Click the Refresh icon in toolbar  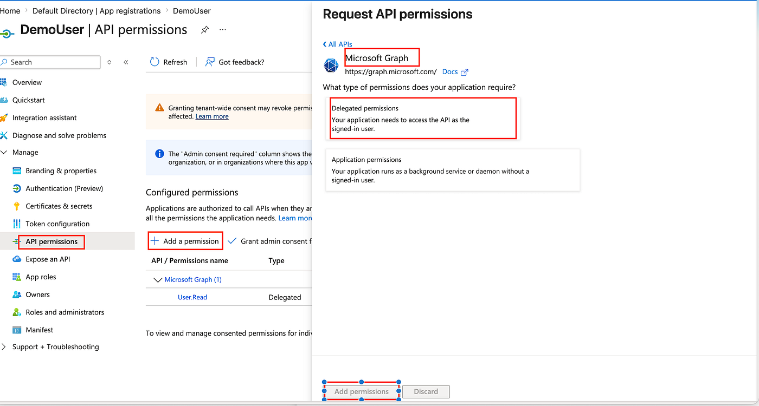[155, 62]
